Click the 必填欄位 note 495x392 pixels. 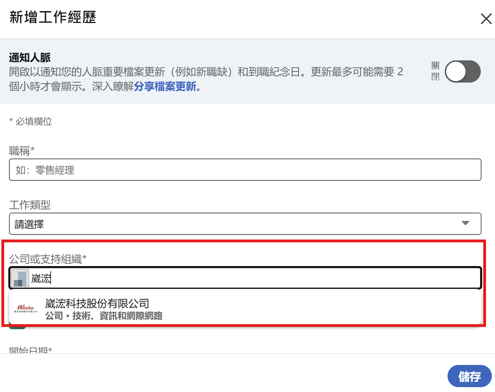point(31,121)
